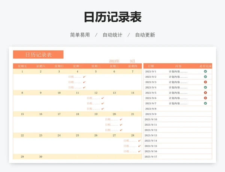Click the 日期 header in the plan table

pyautogui.click(x=151, y=66)
